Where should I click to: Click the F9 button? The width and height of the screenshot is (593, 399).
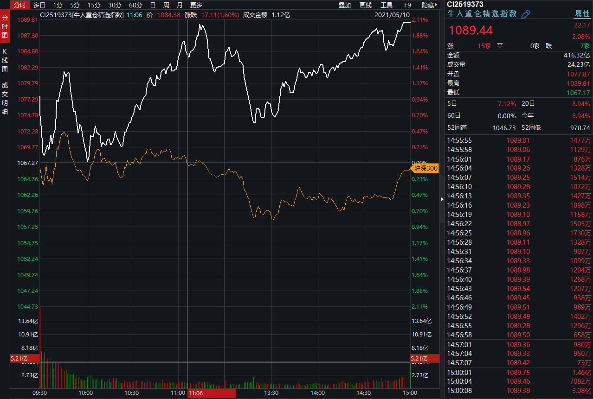pyautogui.click(x=407, y=5)
